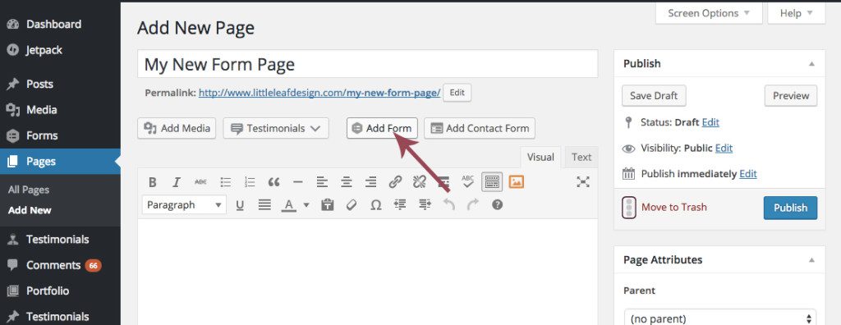Viewport: 841px width, 325px height.
Task: Click the blue Publish button
Action: click(x=790, y=208)
